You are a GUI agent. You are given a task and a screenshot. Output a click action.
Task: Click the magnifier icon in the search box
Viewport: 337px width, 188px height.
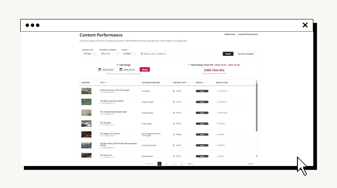(142, 54)
